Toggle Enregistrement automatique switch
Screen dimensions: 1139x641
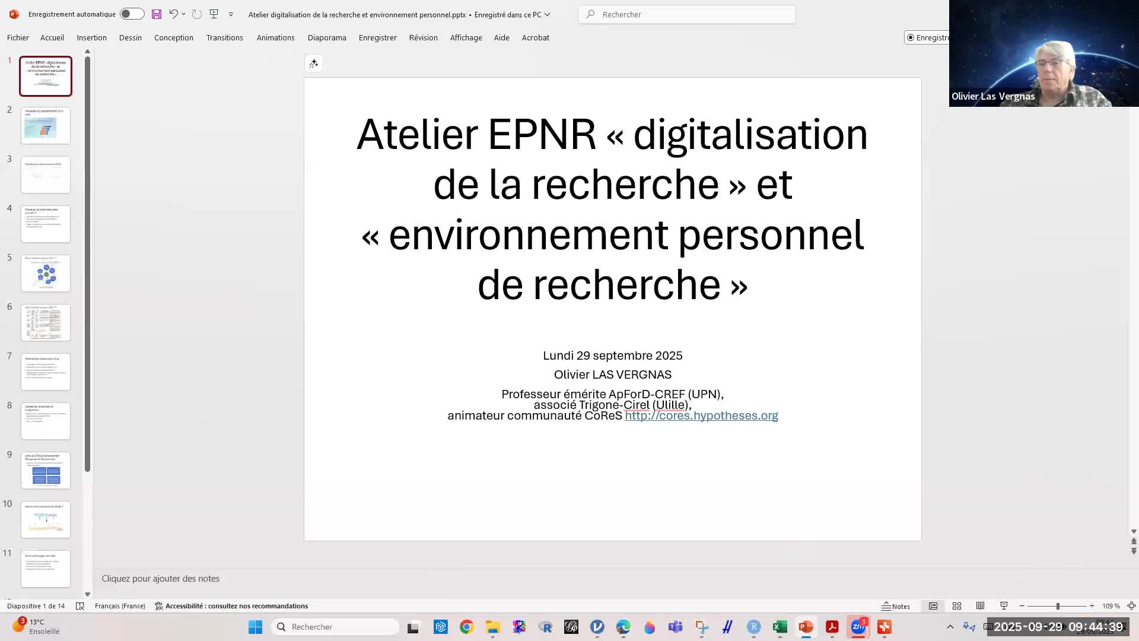click(x=132, y=14)
